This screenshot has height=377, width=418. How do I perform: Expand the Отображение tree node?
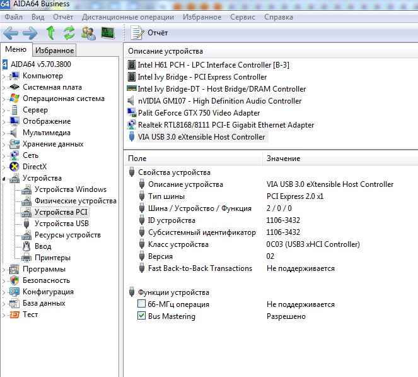(4, 122)
